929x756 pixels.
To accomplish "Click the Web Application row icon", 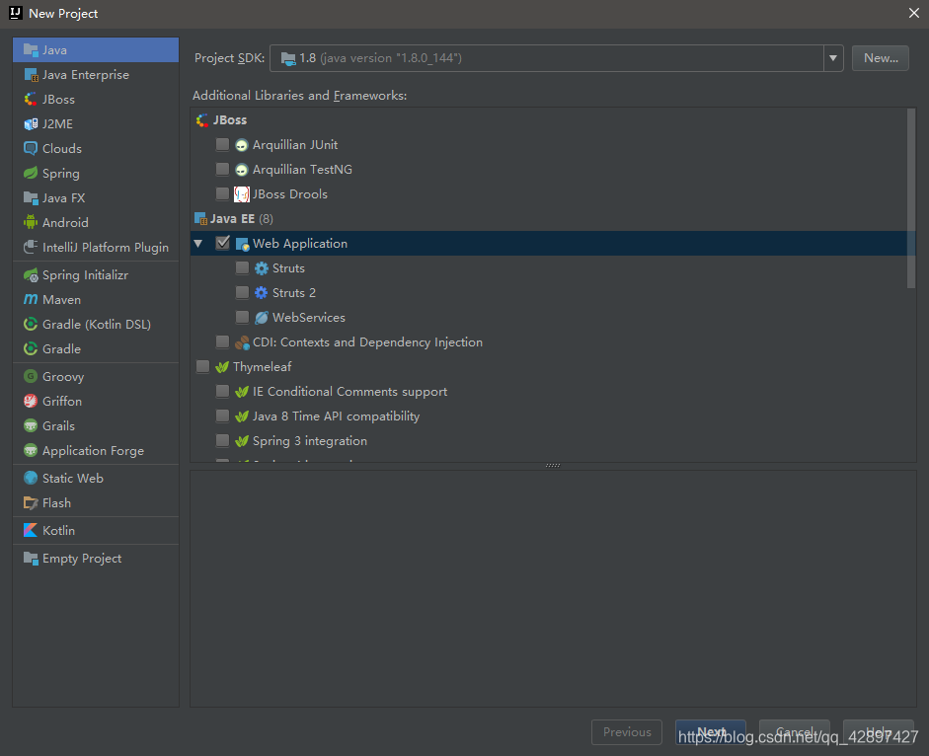I will click(x=242, y=244).
